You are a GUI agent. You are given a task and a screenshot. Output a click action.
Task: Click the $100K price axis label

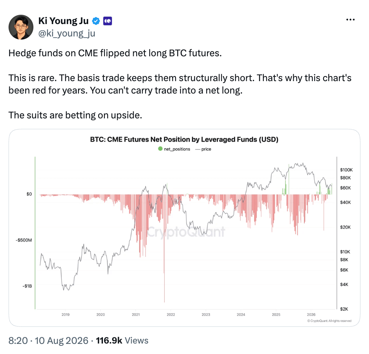point(346,170)
